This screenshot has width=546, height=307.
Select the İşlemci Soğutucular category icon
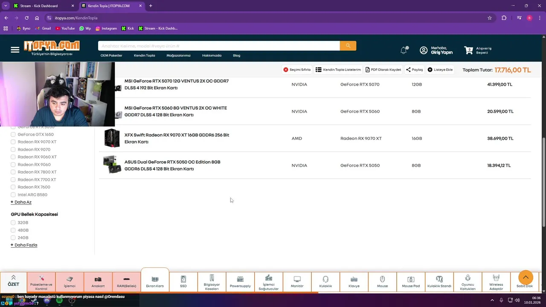pyautogui.click(x=269, y=282)
